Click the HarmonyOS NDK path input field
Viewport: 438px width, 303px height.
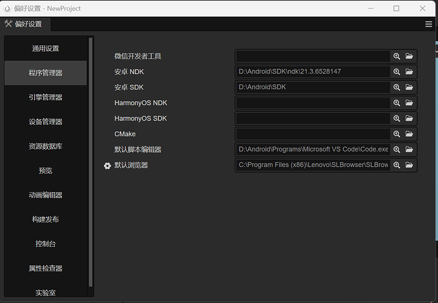pos(313,103)
